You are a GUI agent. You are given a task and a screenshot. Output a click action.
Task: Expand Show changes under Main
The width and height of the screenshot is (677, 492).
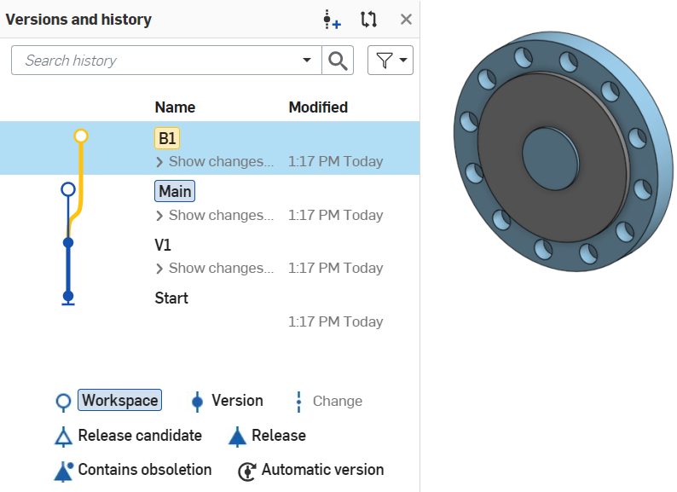215,215
